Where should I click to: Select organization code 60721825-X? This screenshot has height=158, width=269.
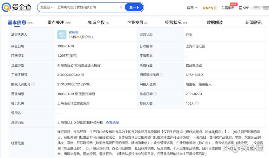(x=195, y=75)
